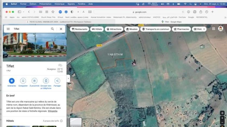
Task: Save Tiflet using the Enregistrer icon
Action: (x=23, y=81)
